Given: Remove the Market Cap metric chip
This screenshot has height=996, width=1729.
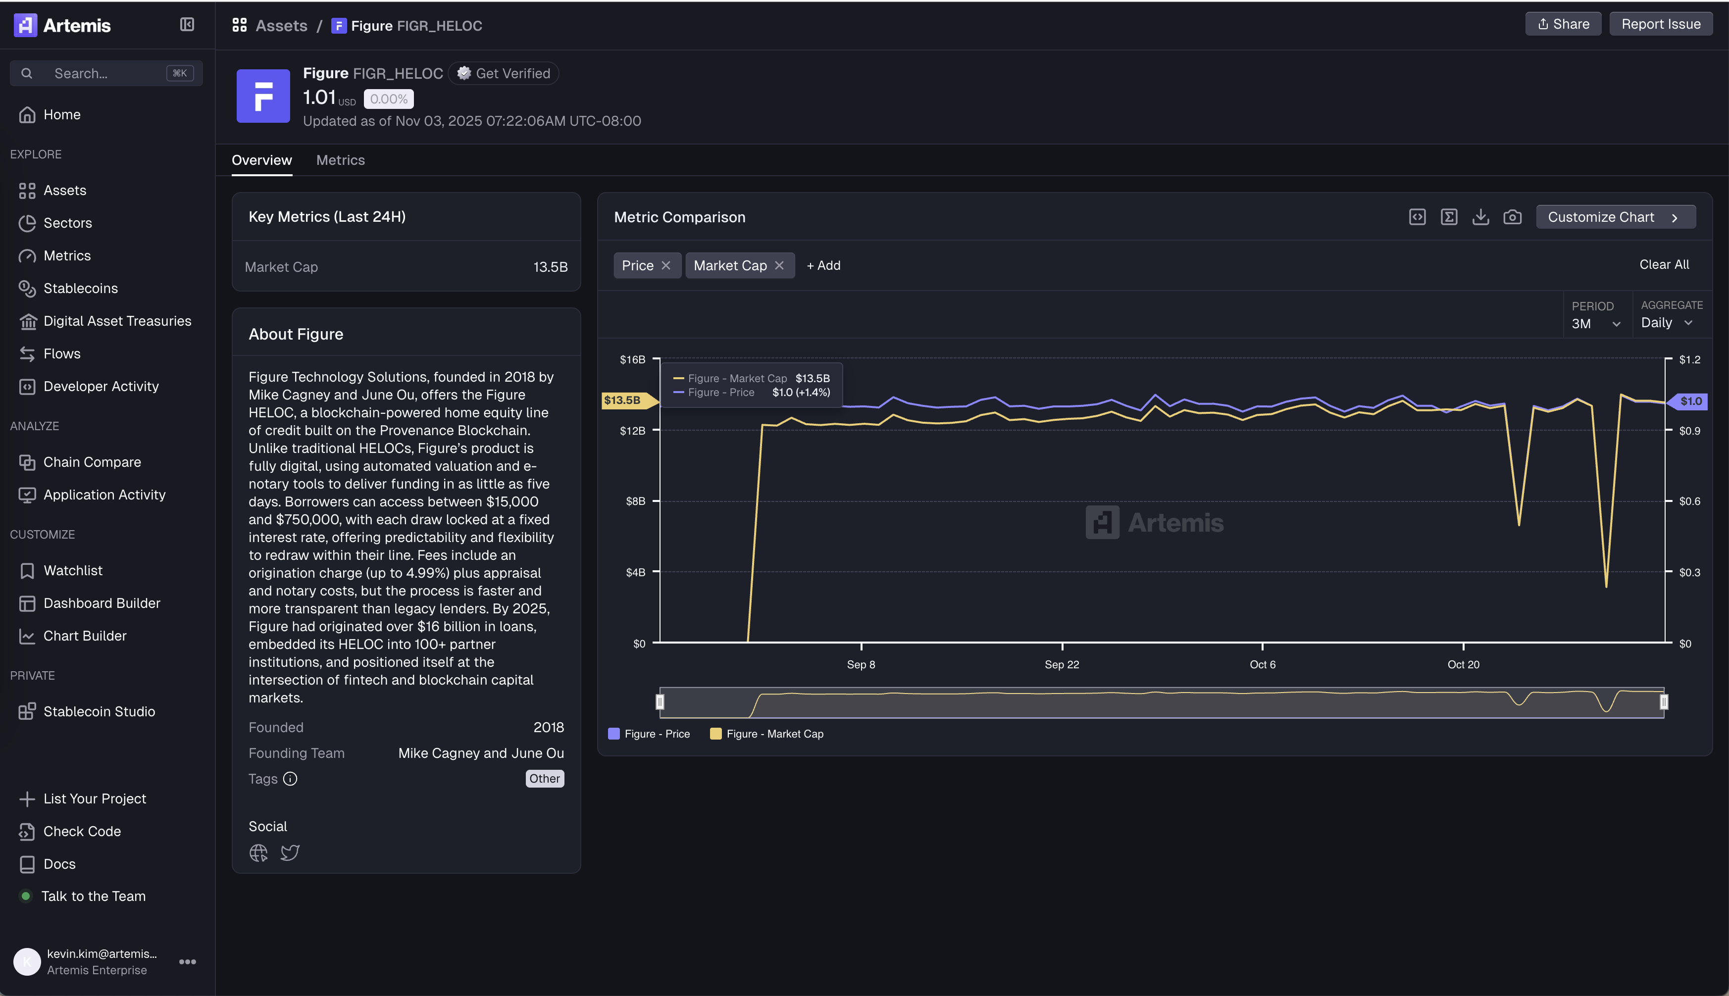Looking at the screenshot, I should tap(779, 265).
